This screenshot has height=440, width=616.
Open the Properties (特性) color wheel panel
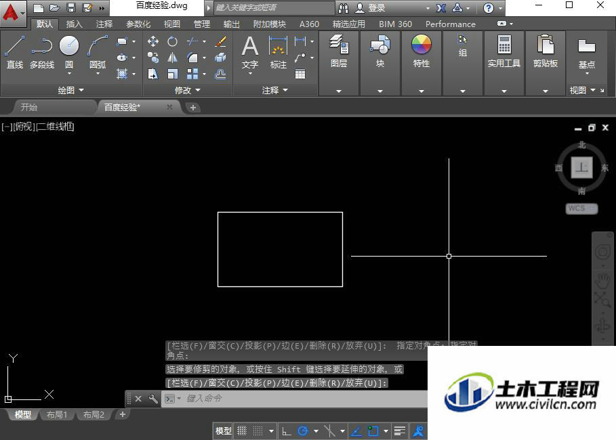[421, 51]
